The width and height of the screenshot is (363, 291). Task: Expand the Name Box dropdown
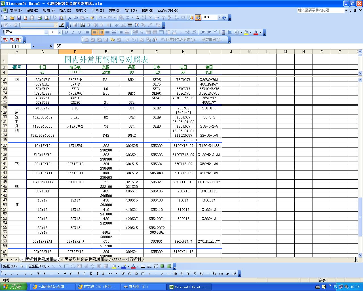pyautogui.click(x=33, y=46)
